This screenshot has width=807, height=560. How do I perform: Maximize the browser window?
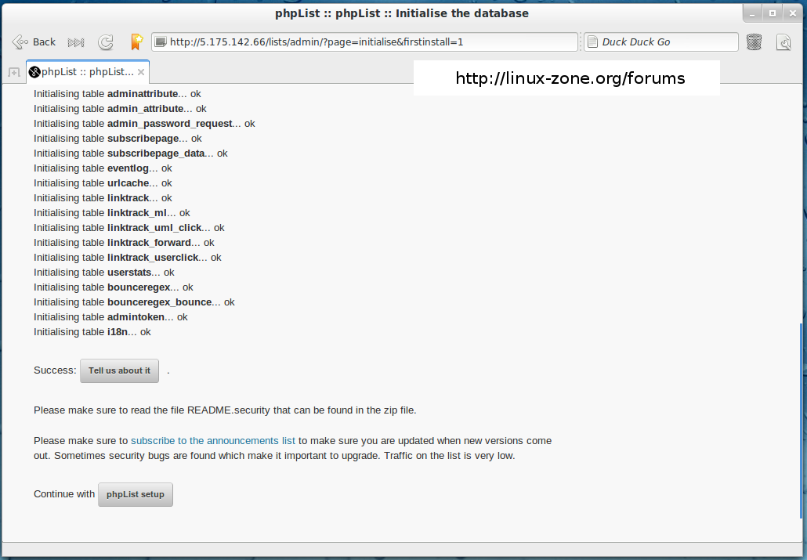[772, 13]
